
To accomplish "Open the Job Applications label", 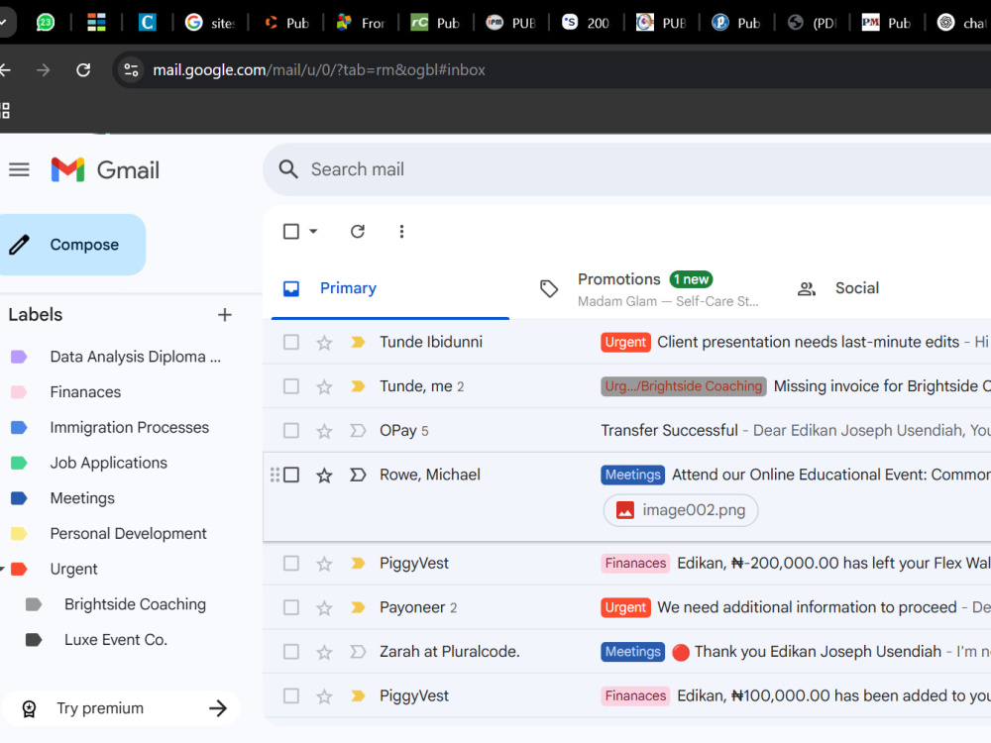I will pyautogui.click(x=109, y=463).
